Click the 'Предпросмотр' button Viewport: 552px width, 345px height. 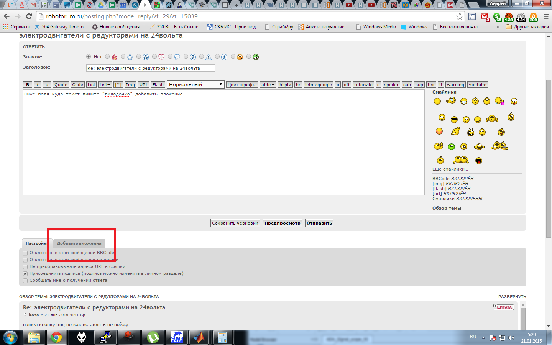tap(283, 223)
